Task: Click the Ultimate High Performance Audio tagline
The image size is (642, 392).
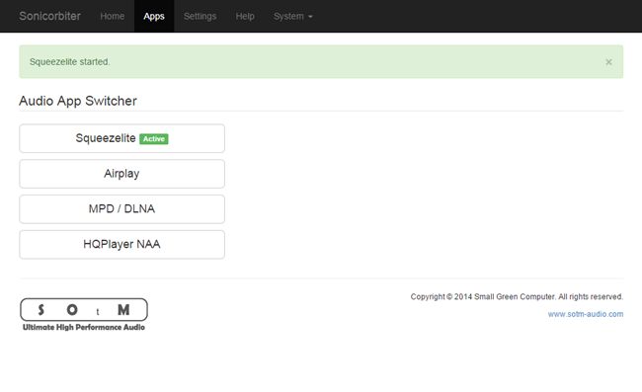Action: [84, 327]
